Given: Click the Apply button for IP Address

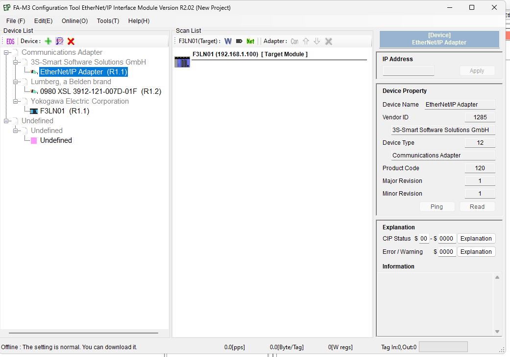Looking at the screenshot, I should tap(477, 71).
